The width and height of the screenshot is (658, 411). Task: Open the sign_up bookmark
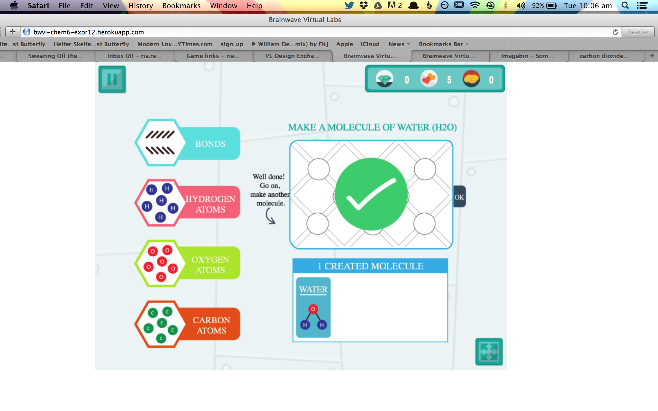pyautogui.click(x=232, y=44)
